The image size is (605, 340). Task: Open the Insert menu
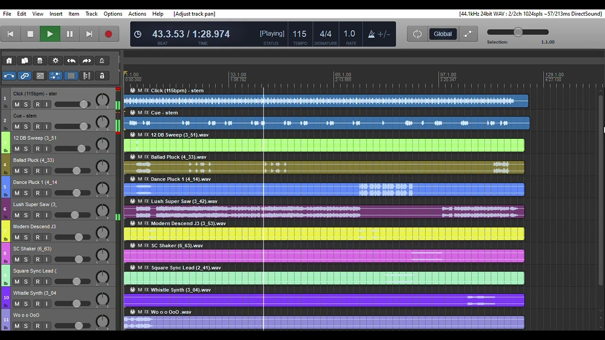[56, 14]
